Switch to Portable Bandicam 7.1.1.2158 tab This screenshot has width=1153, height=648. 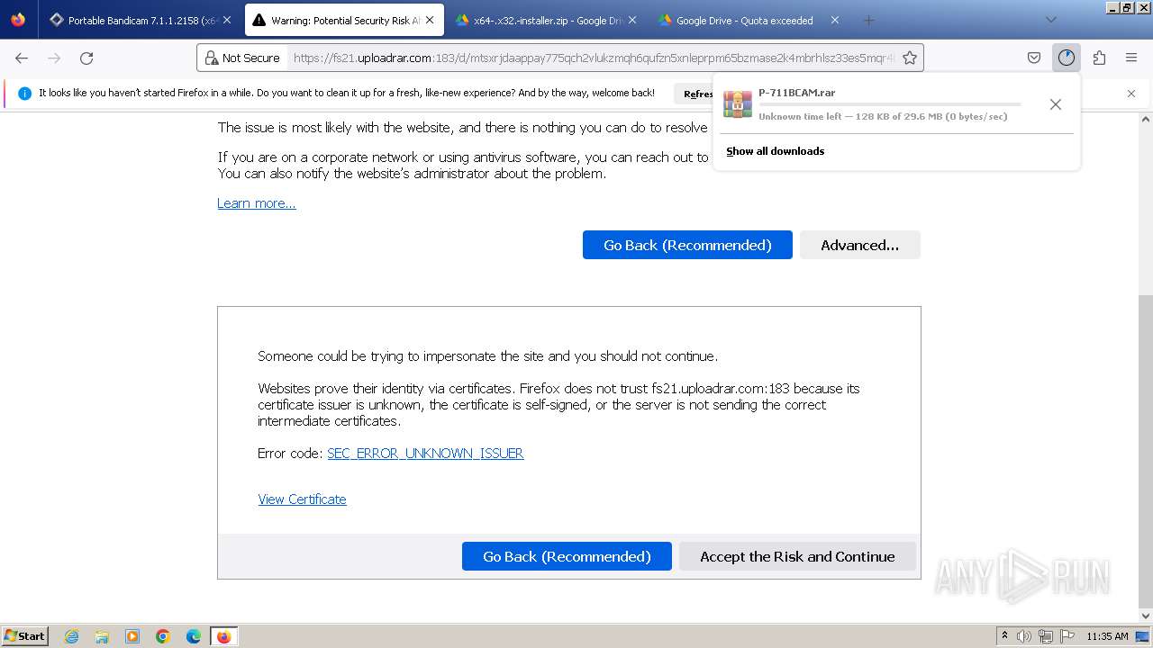(x=139, y=20)
